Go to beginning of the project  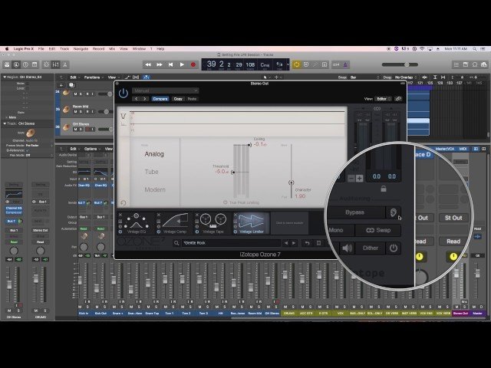[x=170, y=64]
